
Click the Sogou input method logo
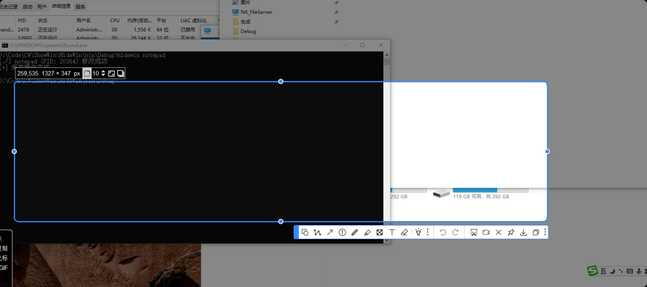(592, 271)
